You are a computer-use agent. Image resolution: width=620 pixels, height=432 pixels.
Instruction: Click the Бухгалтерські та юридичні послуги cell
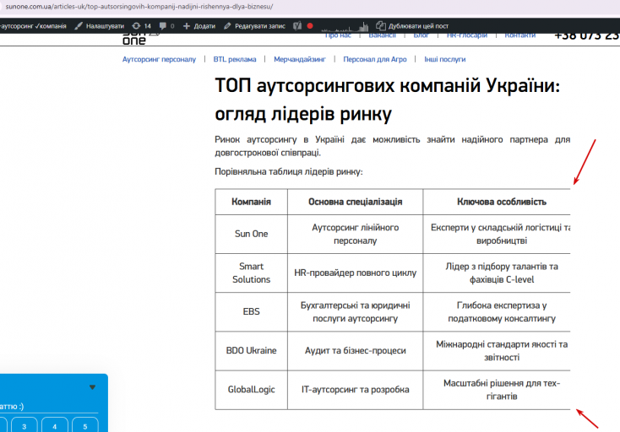click(355, 311)
